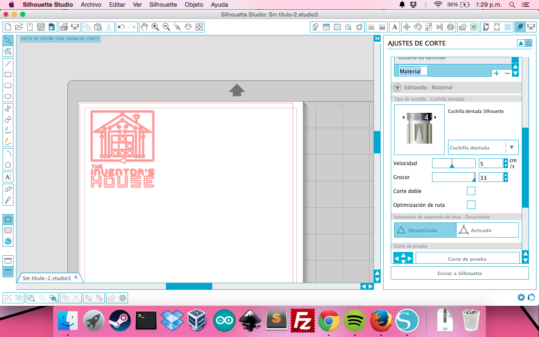Select the arrow Select tool
This screenshot has height=337, width=539.
pos(8,40)
